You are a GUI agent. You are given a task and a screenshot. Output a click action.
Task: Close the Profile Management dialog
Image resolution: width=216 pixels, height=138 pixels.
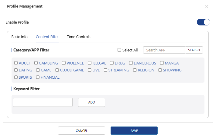click(x=207, y=6)
